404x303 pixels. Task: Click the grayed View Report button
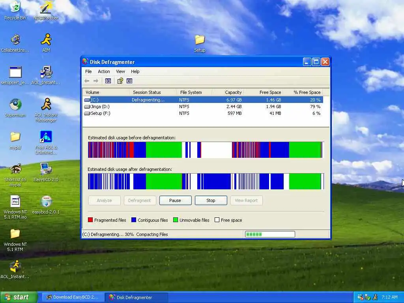[x=246, y=200]
